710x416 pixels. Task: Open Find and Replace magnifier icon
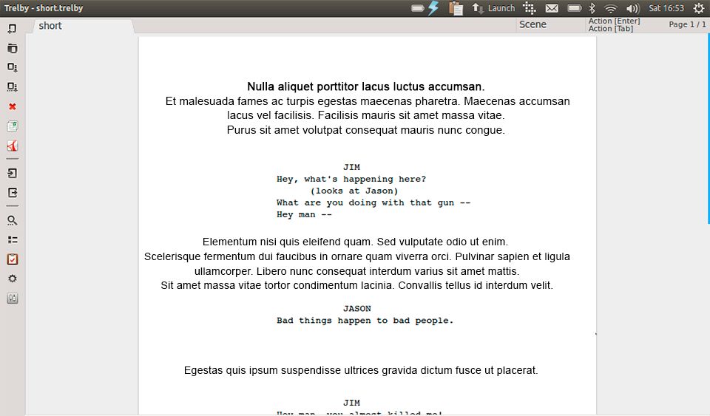[13, 220]
